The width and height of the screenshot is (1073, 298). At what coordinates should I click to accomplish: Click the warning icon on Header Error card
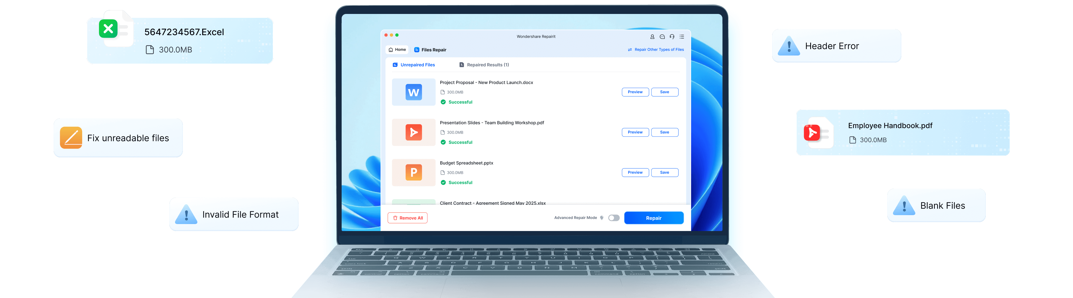789,46
